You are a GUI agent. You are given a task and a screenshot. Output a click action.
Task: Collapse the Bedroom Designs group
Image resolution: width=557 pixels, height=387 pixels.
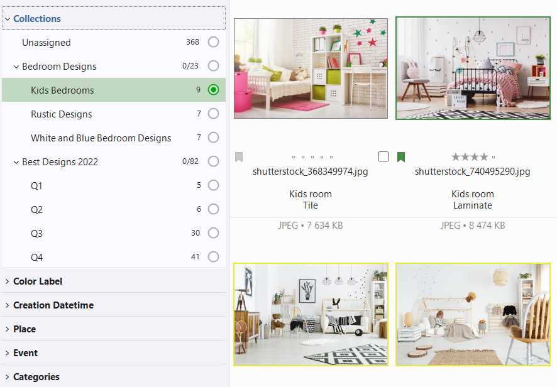(16, 67)
